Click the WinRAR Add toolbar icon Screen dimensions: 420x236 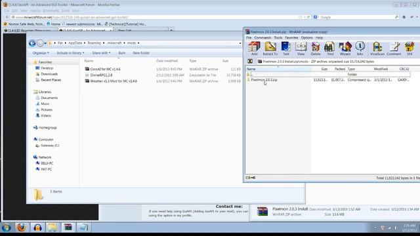point(254,49)
